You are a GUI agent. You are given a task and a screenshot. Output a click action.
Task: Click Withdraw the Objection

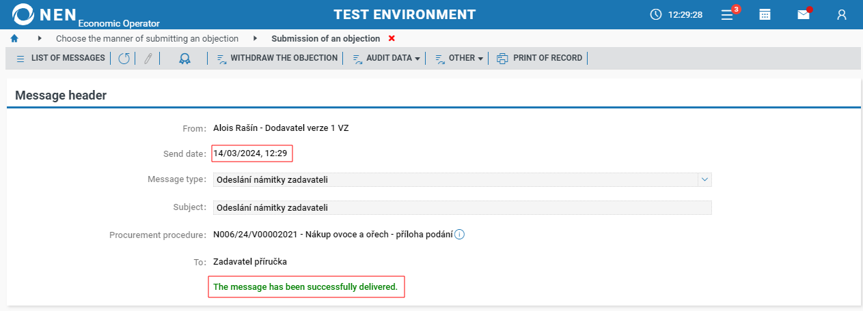coord(277,59)
